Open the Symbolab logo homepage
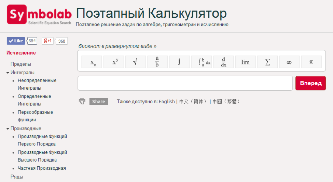This screenshot has width=333, height=182. pos(39,14)
